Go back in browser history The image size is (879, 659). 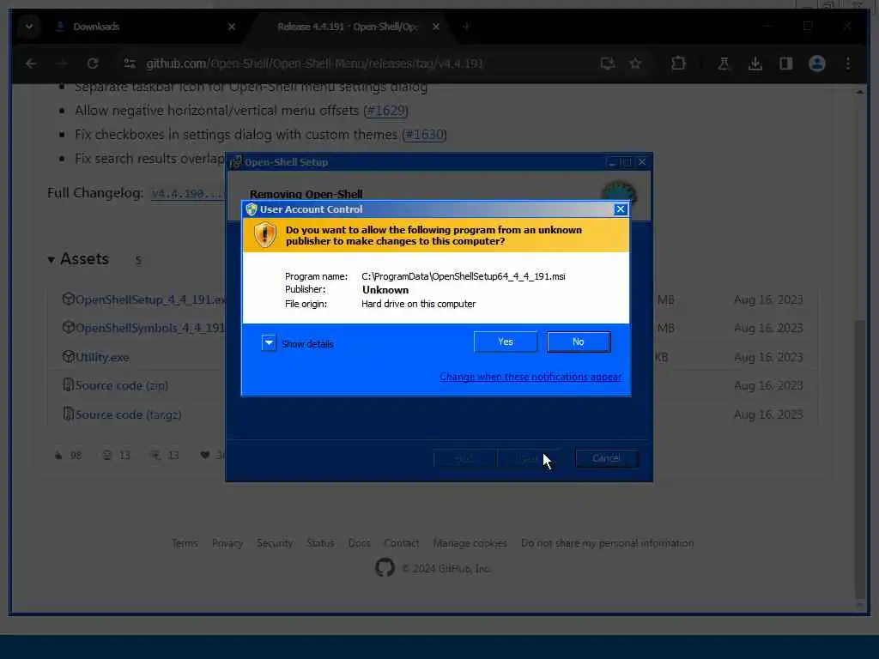31,63
